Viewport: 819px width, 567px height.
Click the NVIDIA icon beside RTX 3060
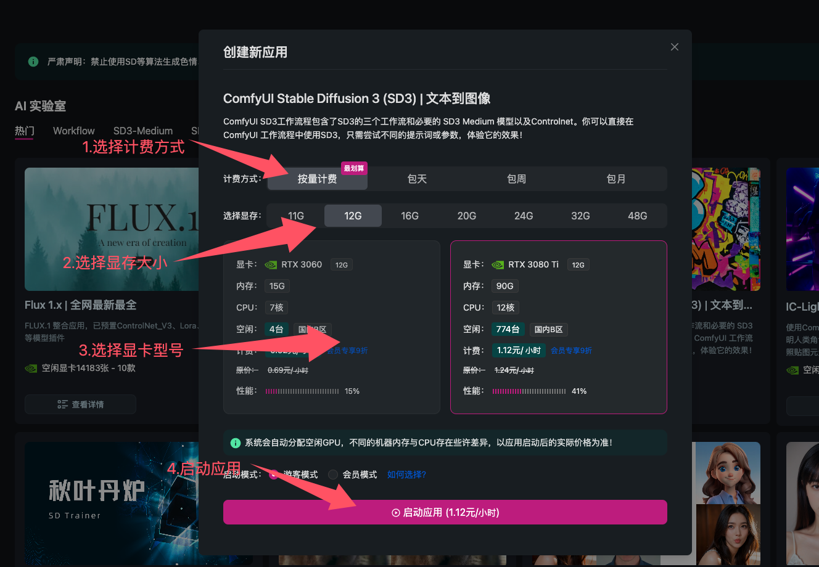(271, 264)
